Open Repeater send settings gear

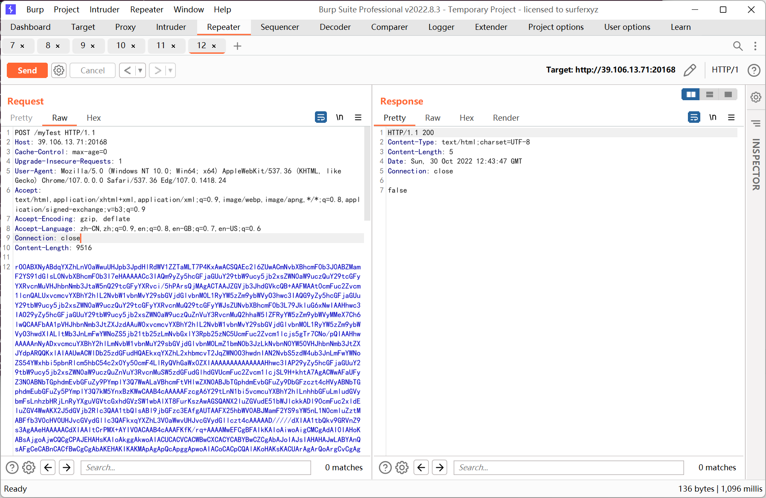coord(59,70)
